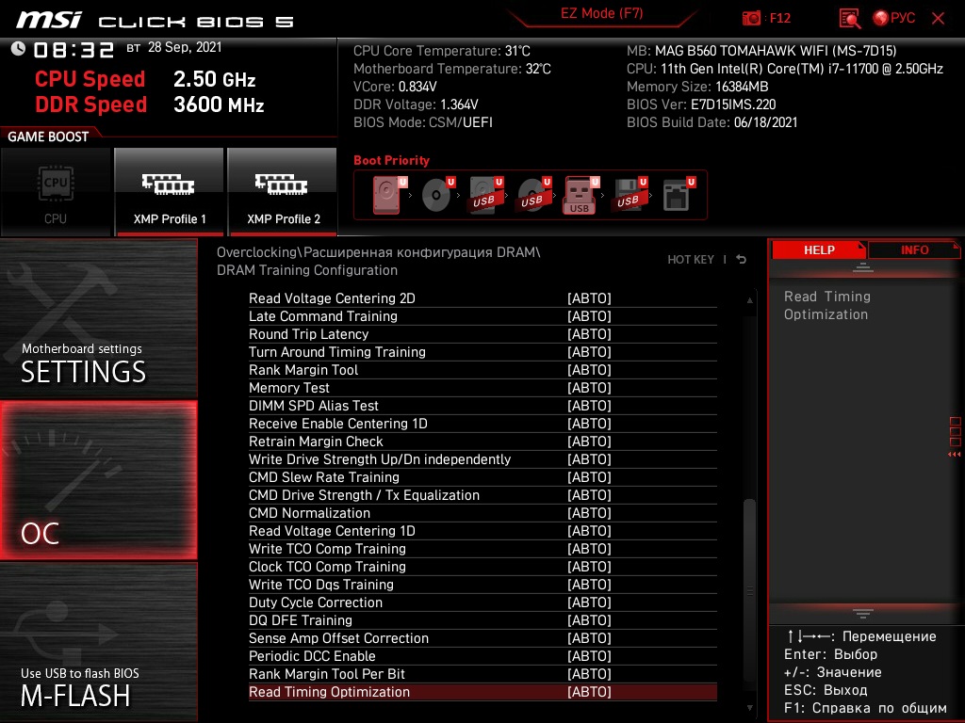965x723 pixels.
Task: Select Periodic DCC Enable setting
Action: click(x=482, y=655)
